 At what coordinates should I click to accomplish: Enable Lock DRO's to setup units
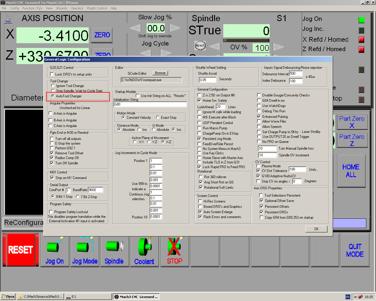pos(52,74)
